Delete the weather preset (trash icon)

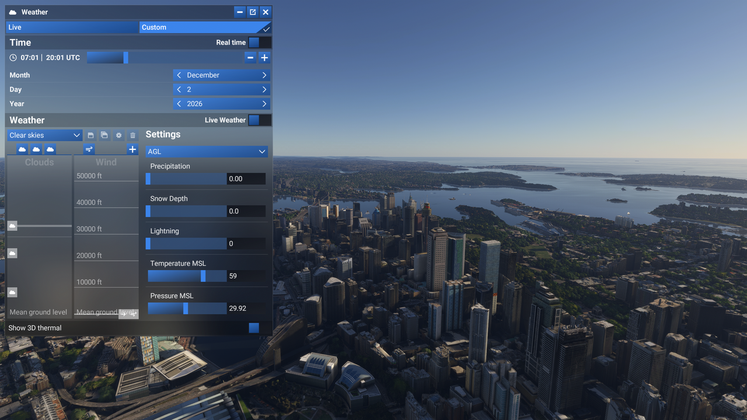132,135
